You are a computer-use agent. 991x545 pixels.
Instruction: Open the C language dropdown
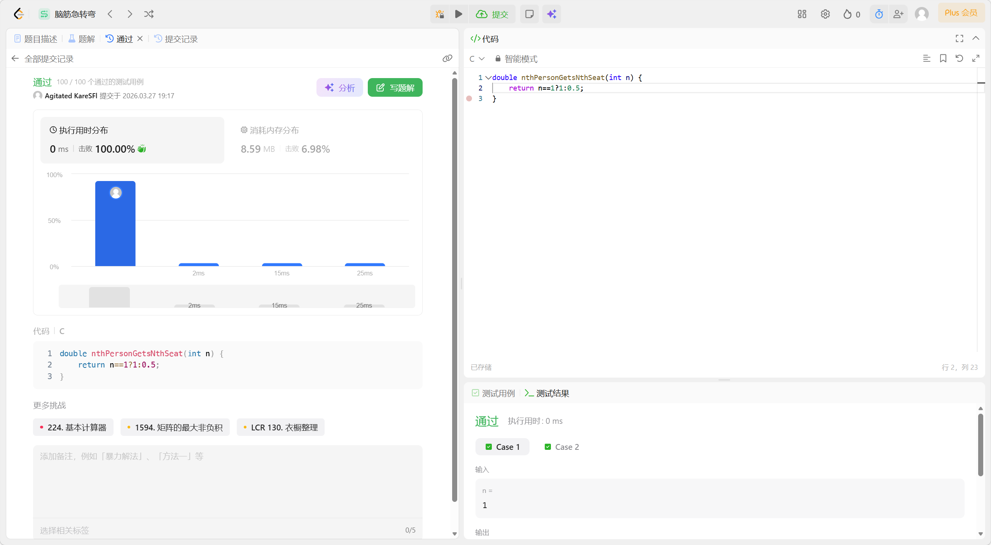pyautogui.click(x=477, y=59)
